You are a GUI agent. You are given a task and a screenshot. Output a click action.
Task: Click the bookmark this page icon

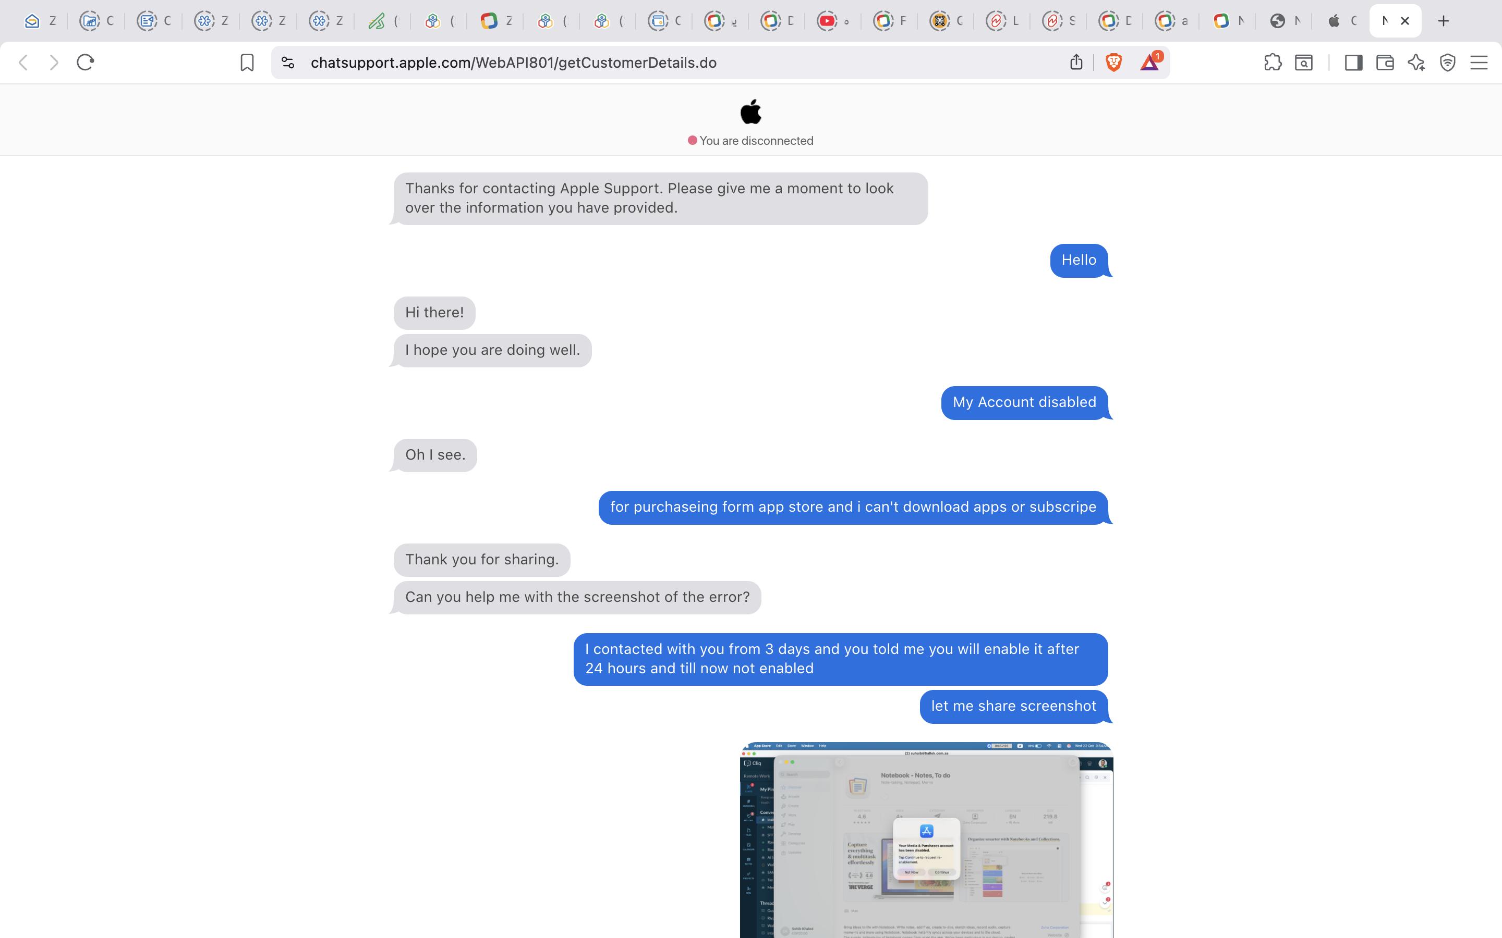[x=247, y=63]
